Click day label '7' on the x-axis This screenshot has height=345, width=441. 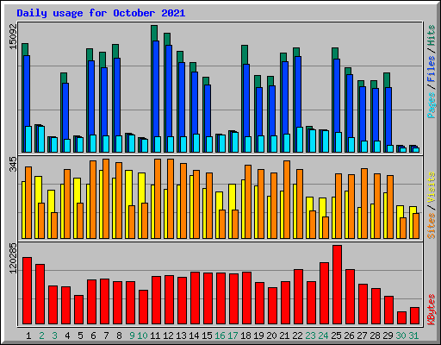click(106, 336)
